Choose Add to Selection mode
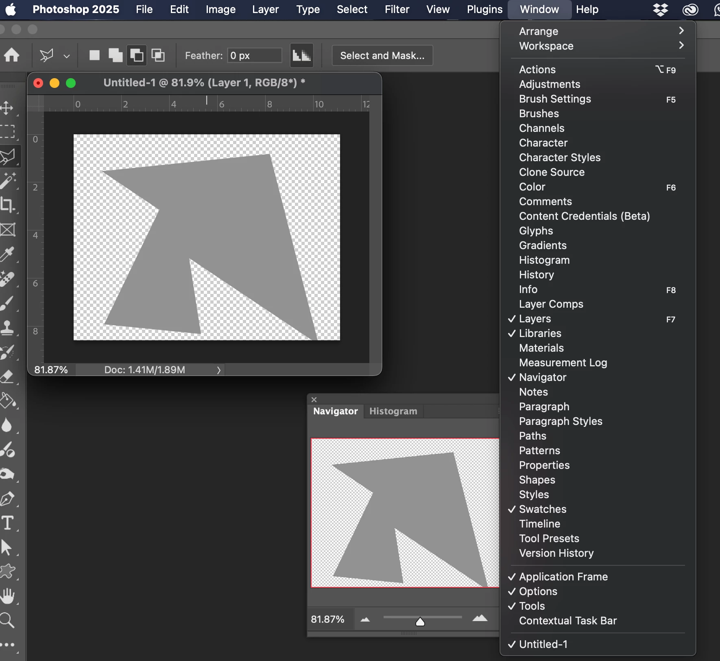This screenshot has width=720, height=661. coord(116,55)
